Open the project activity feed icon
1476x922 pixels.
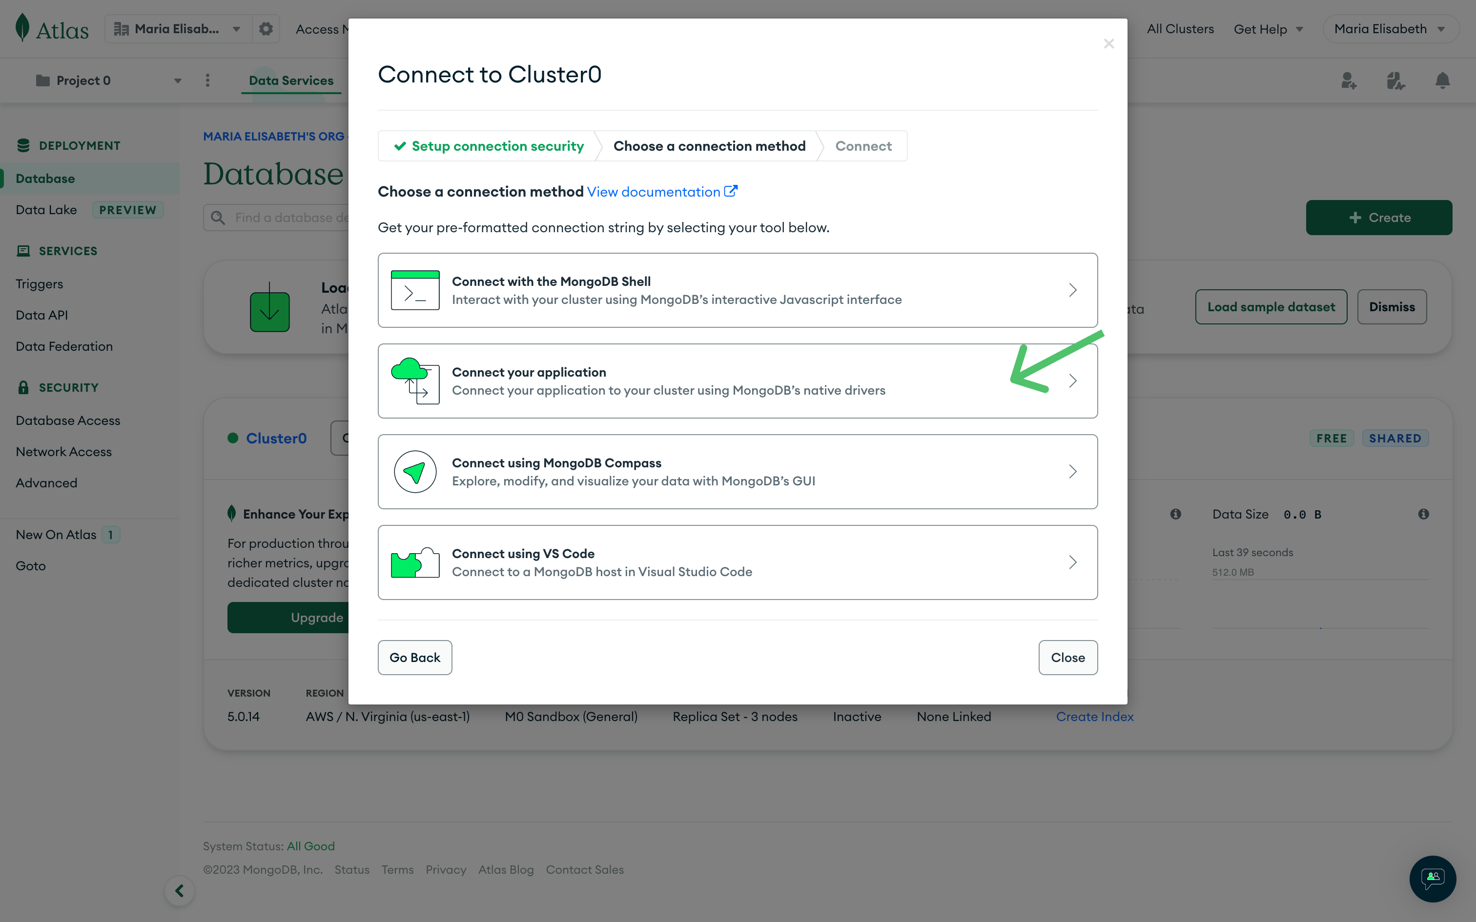point(1395,80)
